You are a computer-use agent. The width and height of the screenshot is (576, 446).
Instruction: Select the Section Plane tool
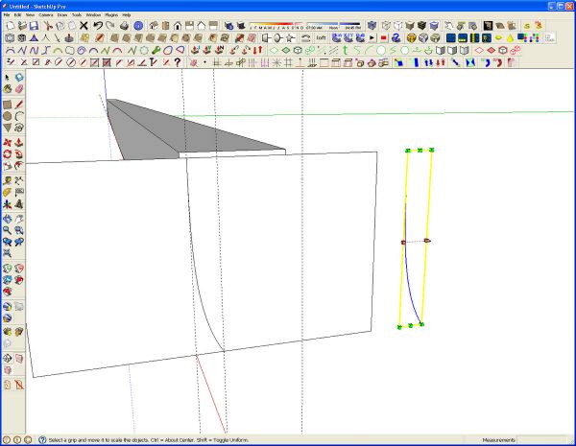click(7, 359)
